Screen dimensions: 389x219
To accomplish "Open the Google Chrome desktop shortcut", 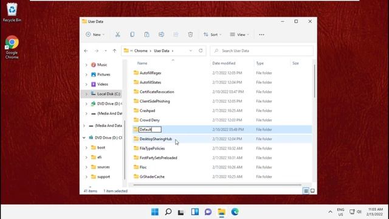I will tap(12, 47).
